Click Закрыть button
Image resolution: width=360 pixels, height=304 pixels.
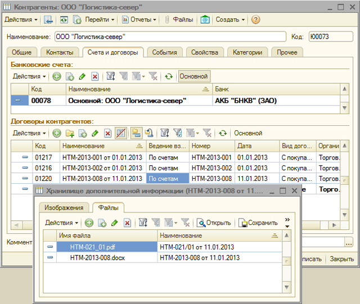[x=341, y=259]
